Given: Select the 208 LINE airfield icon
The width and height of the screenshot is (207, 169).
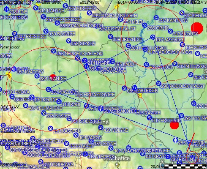Looking at the screenshot, I should (x=6, y=9).
